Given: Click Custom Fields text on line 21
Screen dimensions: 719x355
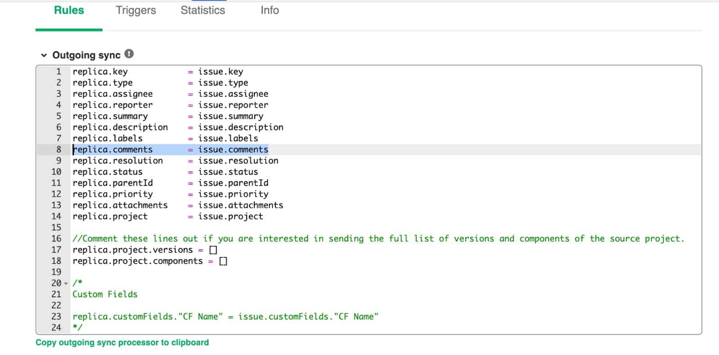Looking at the screenshot, I should tap(105, 294).
